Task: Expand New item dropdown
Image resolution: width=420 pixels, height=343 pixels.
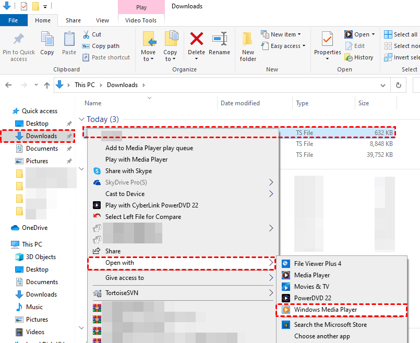Action: 299,34
